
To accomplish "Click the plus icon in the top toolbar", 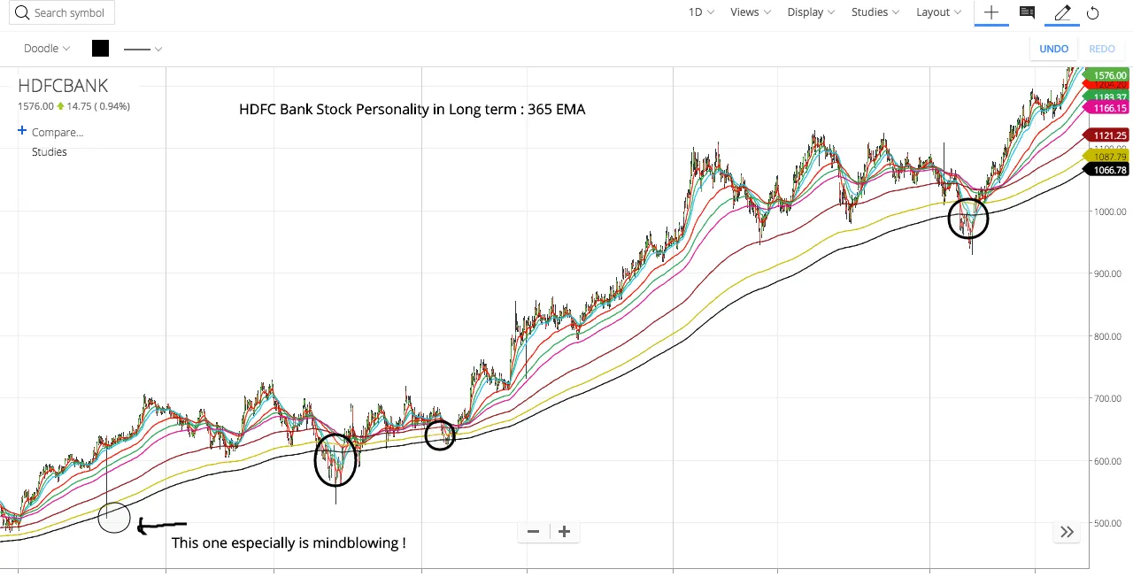I will tap(991, 12).
